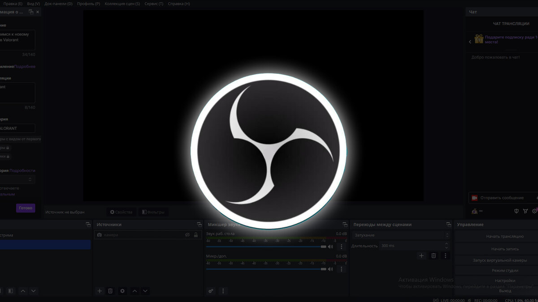Screen dimensions: 538x302
Task: Click the stream title text box
Action: [17, 40]
